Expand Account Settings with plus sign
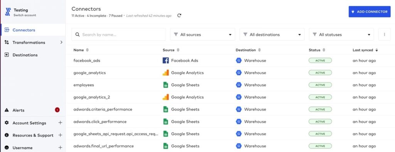395x152 pixels. 60,123
